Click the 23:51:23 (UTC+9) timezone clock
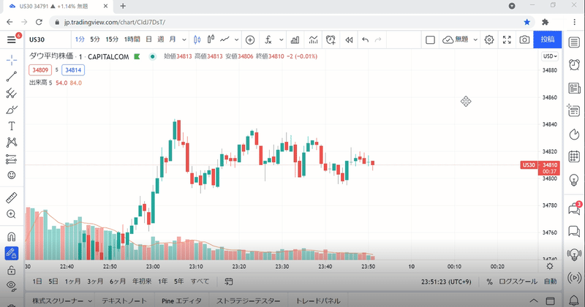The image size is (585, 307). (446, 282)
